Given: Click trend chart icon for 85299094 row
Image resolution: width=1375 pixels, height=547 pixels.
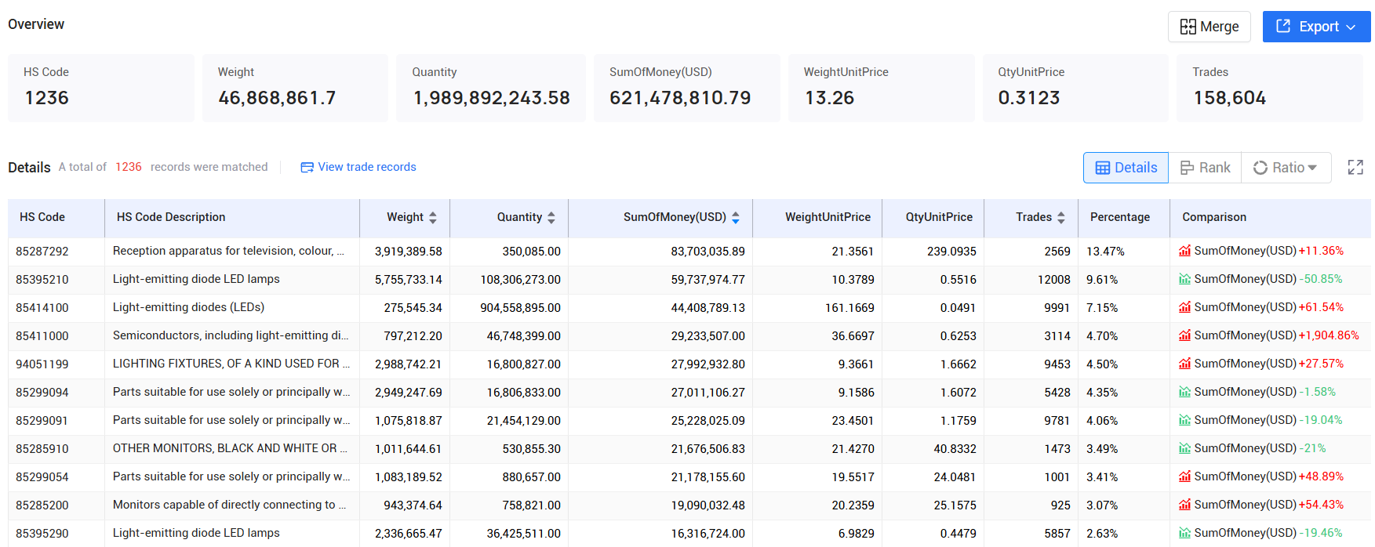Looking at the screenshot, I should tap(1184, 392).
